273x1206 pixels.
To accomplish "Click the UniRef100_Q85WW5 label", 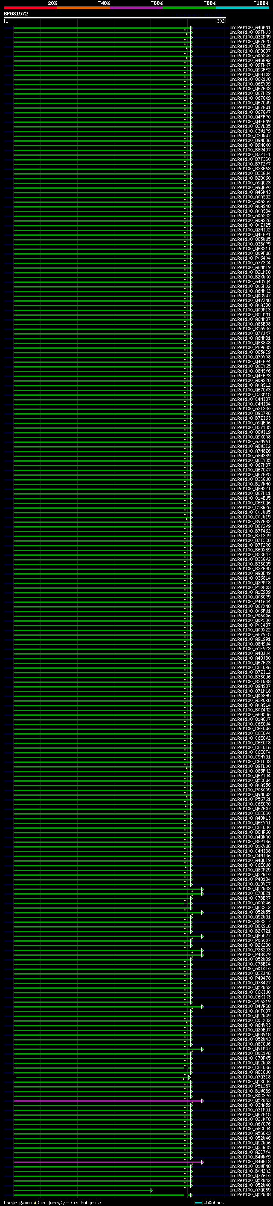I will click(x=250, y=239).
